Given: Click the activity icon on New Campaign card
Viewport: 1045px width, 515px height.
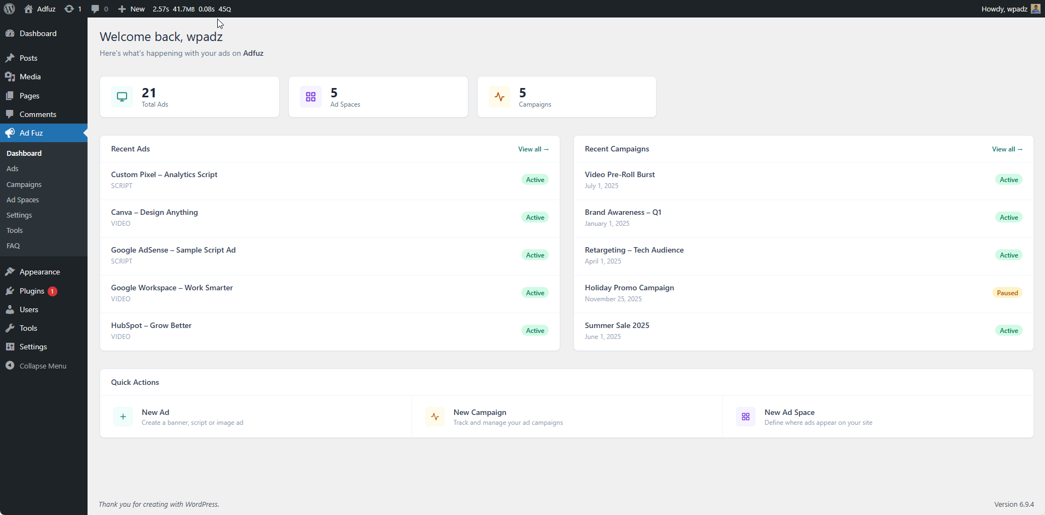Looking at the screenshot, I should (x=434, y=416).
